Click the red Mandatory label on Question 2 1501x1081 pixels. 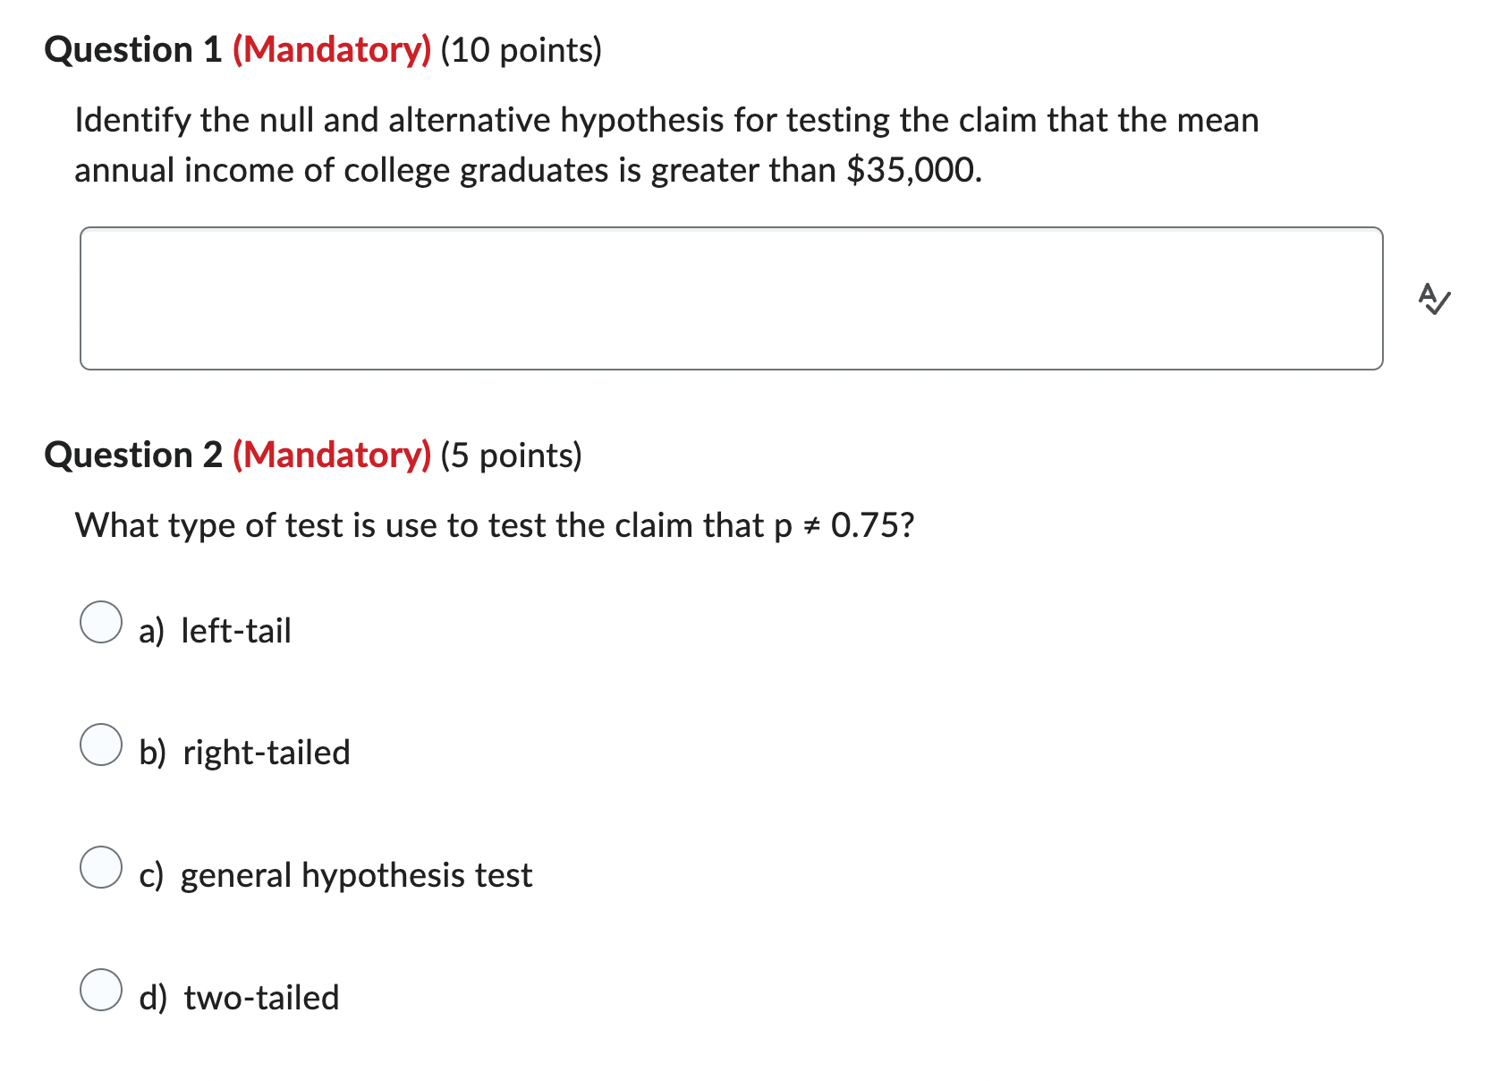click(333, 455)
